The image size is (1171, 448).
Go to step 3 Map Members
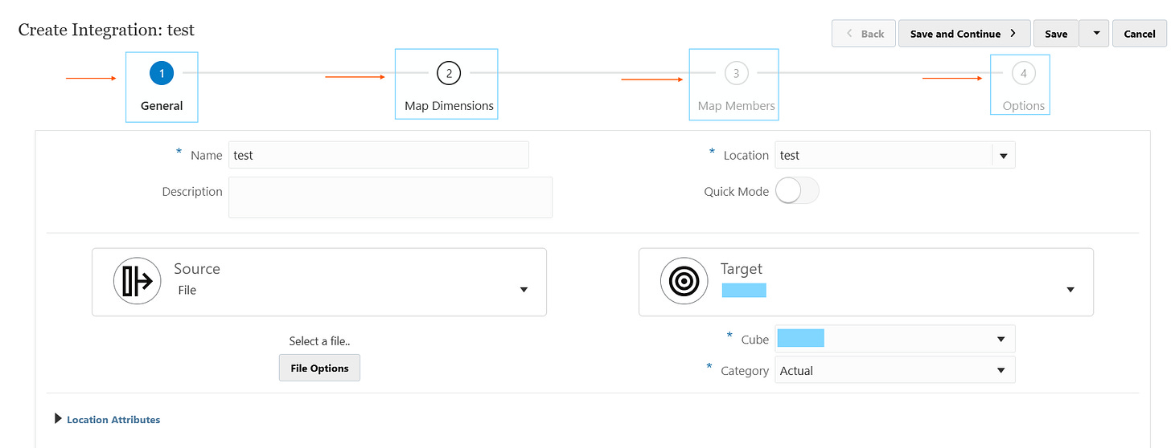click(736, 74)
